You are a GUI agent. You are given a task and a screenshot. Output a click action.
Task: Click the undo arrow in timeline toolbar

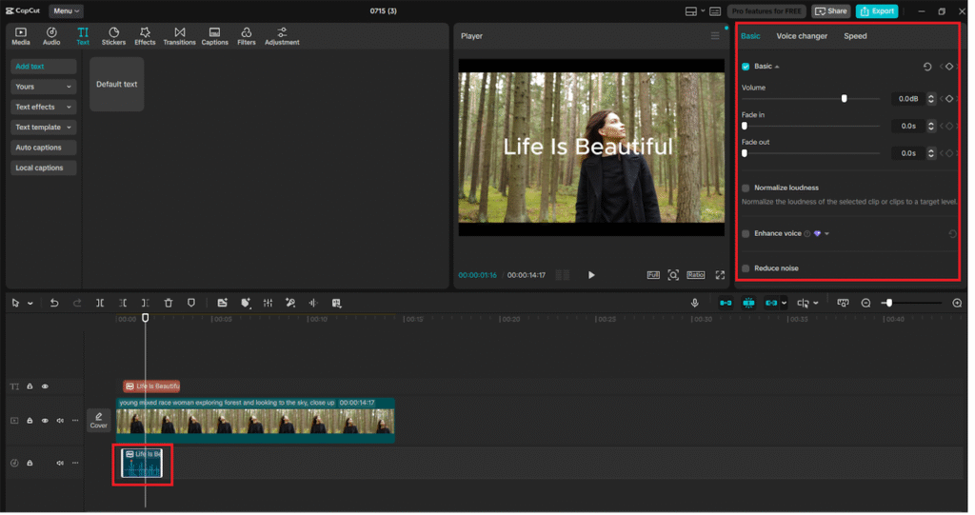point(54,303)
